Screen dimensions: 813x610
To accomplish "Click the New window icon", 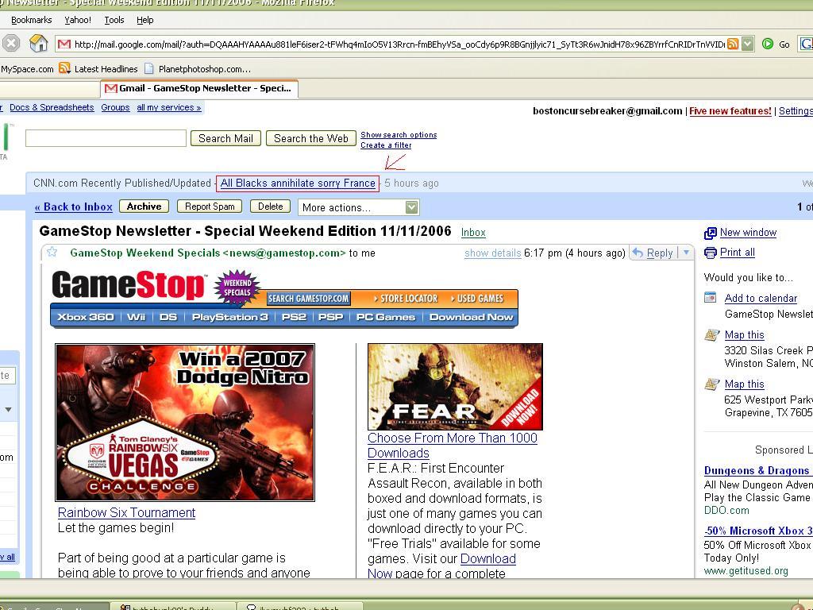I will (x=711, y=233).
